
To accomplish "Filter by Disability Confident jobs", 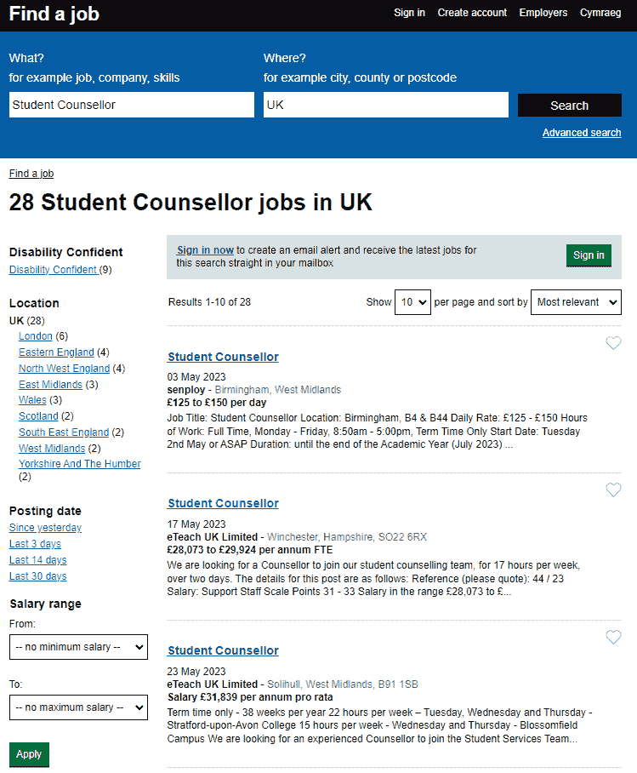I will tap(53, 270).
